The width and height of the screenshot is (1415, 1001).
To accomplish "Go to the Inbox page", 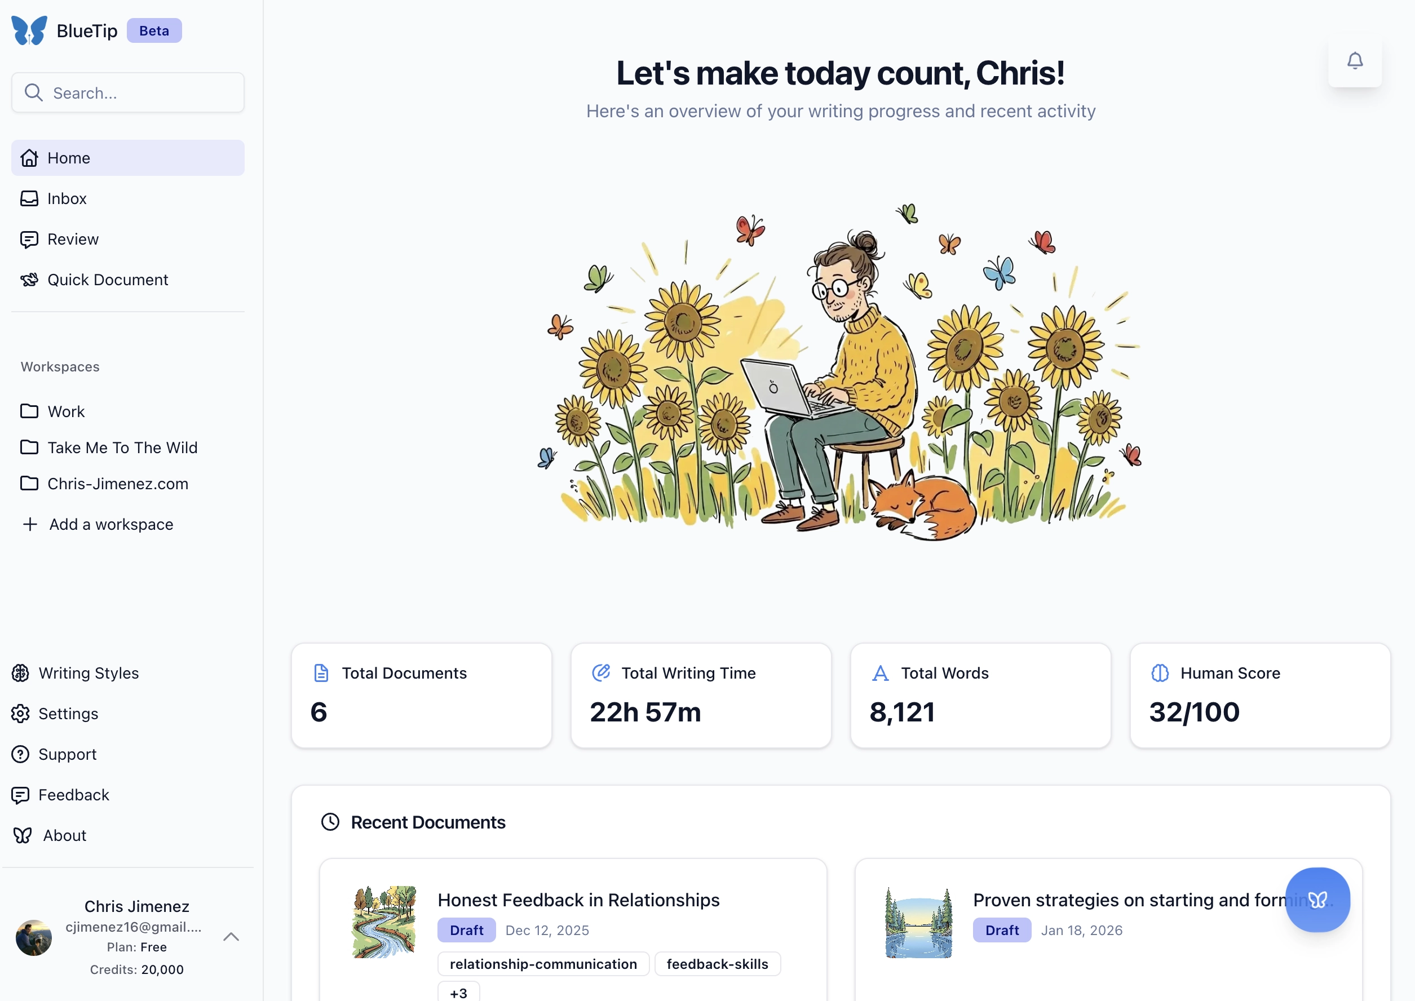I will [x=67, y=198].
